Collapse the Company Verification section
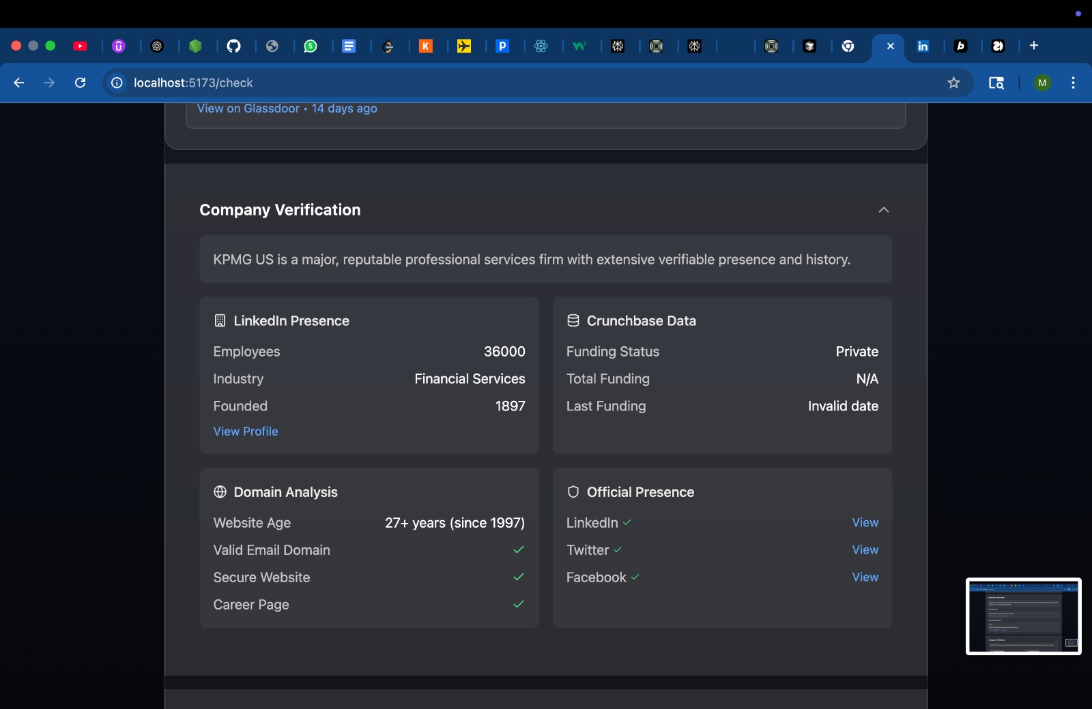The width and height of the screenshot is (1092, 709). [x=884, y=210]
